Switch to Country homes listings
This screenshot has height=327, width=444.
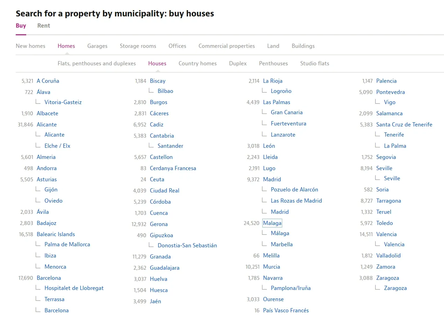pyautogui.click(x=198, y=63)
